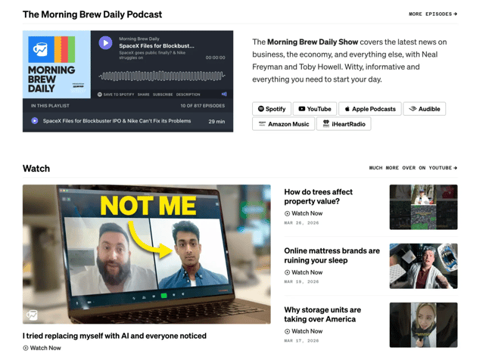
Task: Click Much More Over on YouTube link
Action: click(413, 168)
